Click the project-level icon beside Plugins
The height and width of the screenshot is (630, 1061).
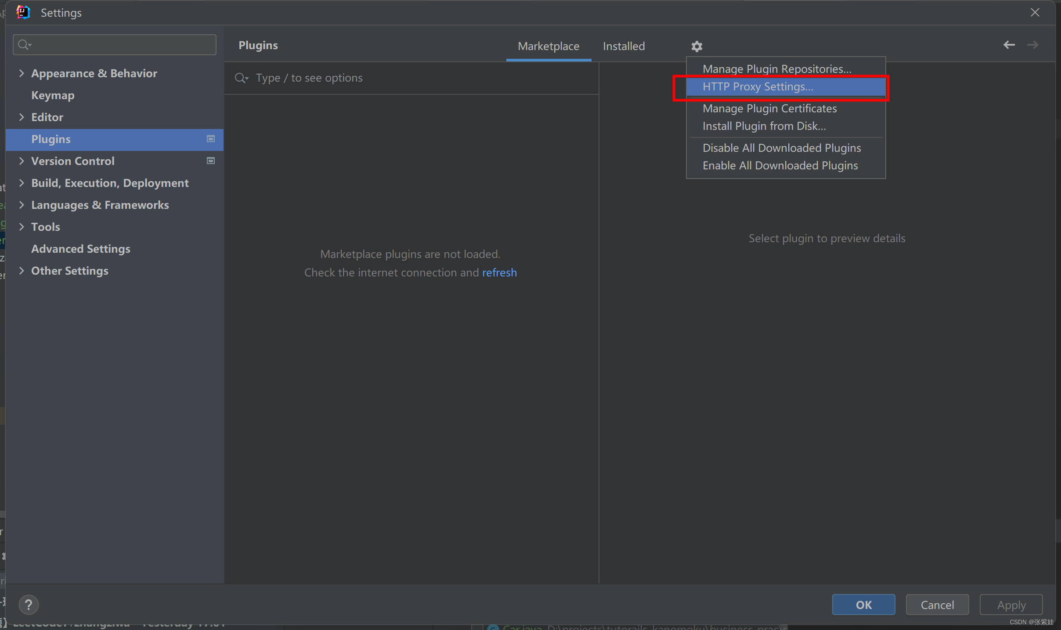coord(211,139)
